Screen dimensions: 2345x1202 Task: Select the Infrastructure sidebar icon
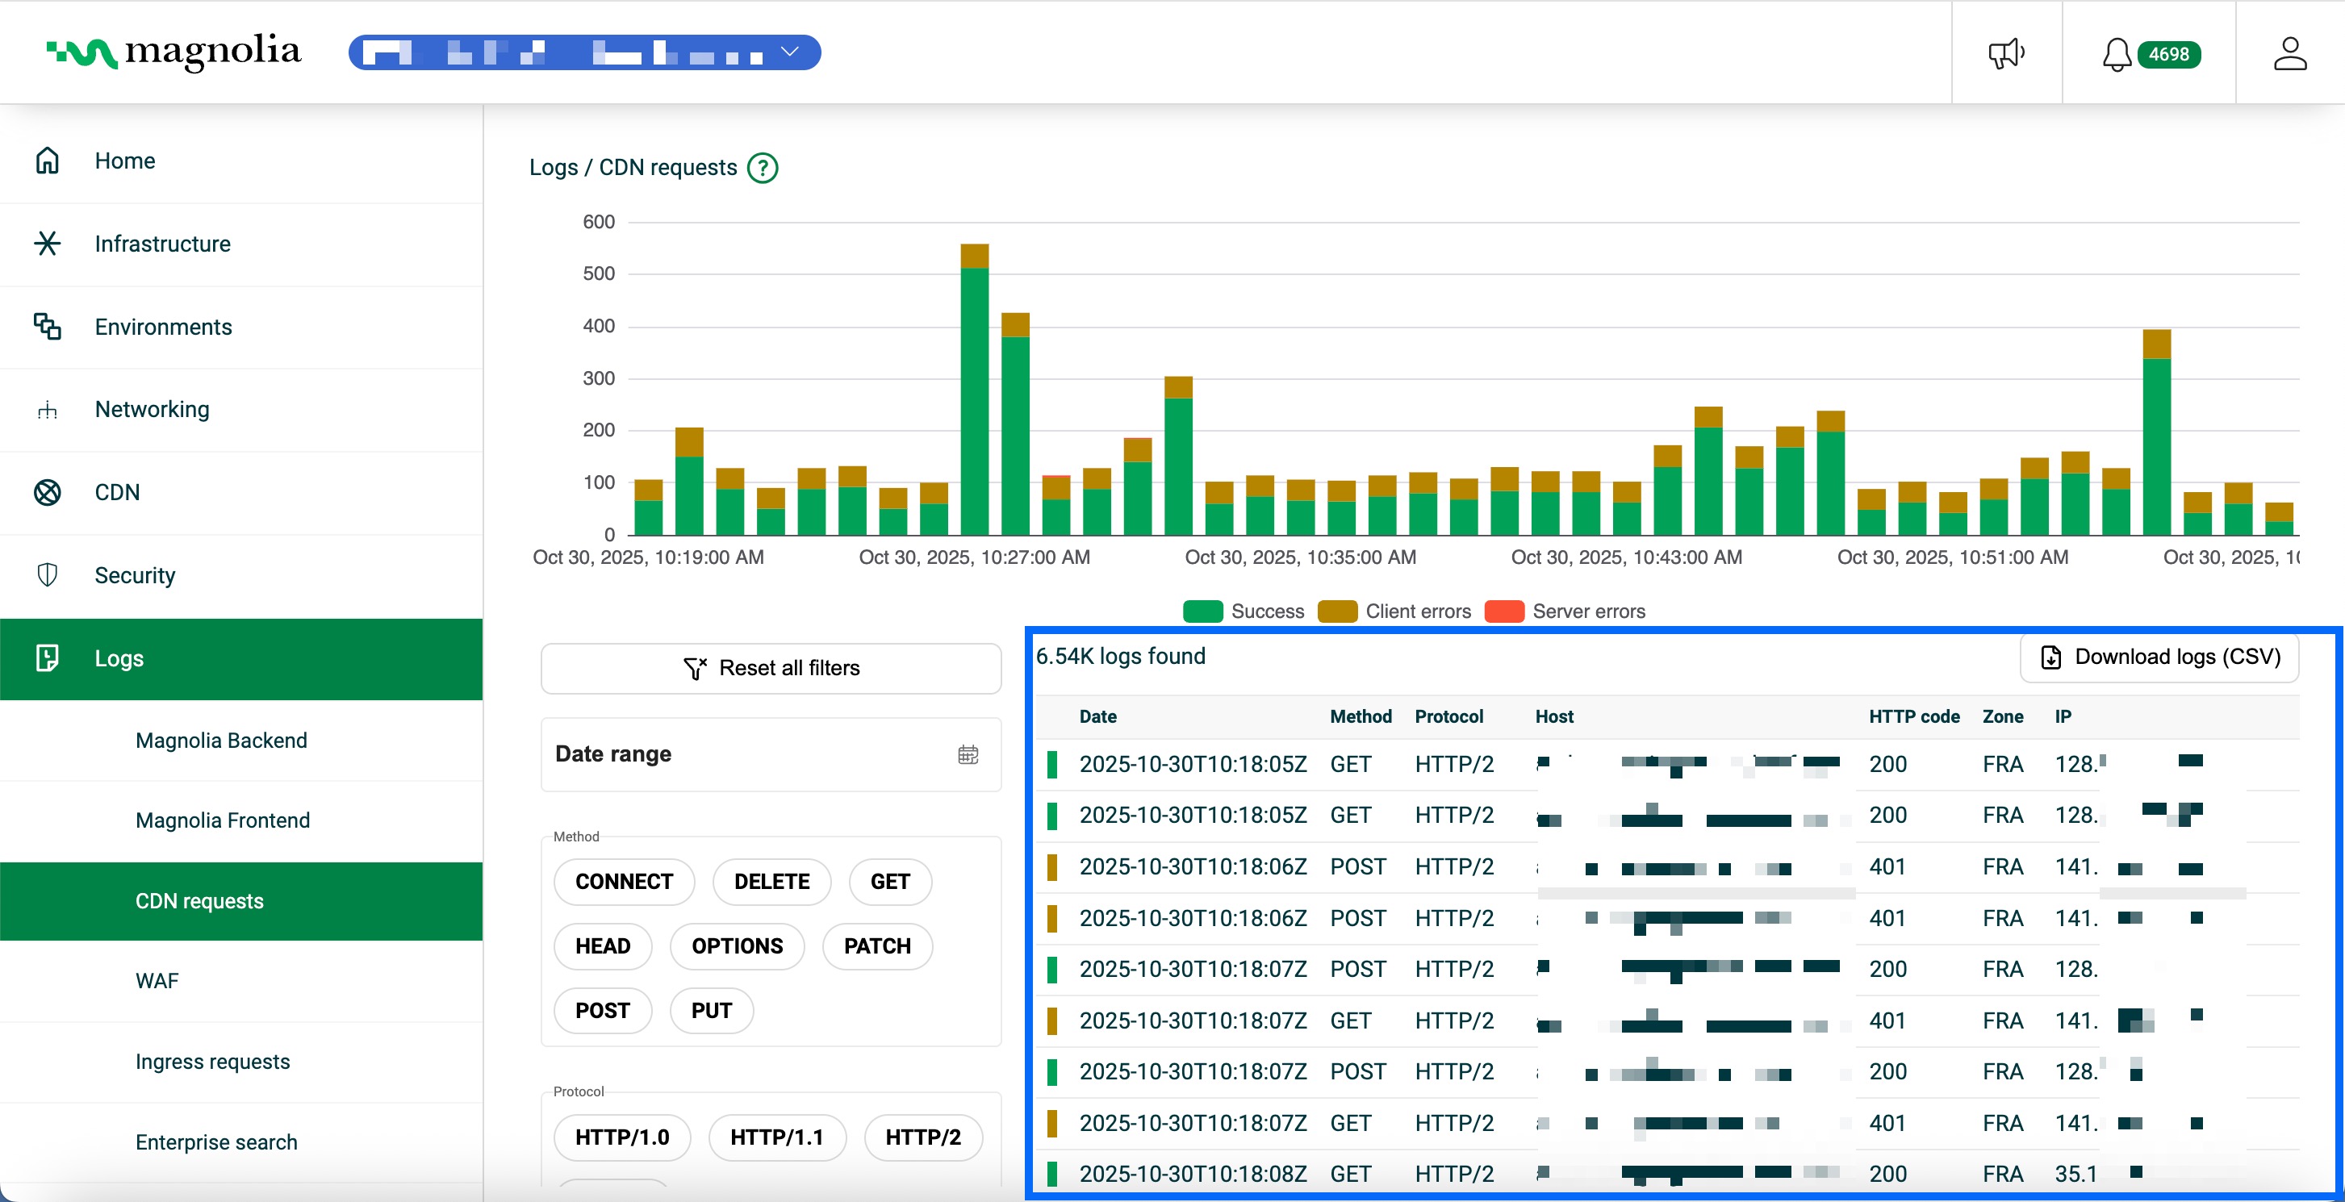(x=47, y=243)
